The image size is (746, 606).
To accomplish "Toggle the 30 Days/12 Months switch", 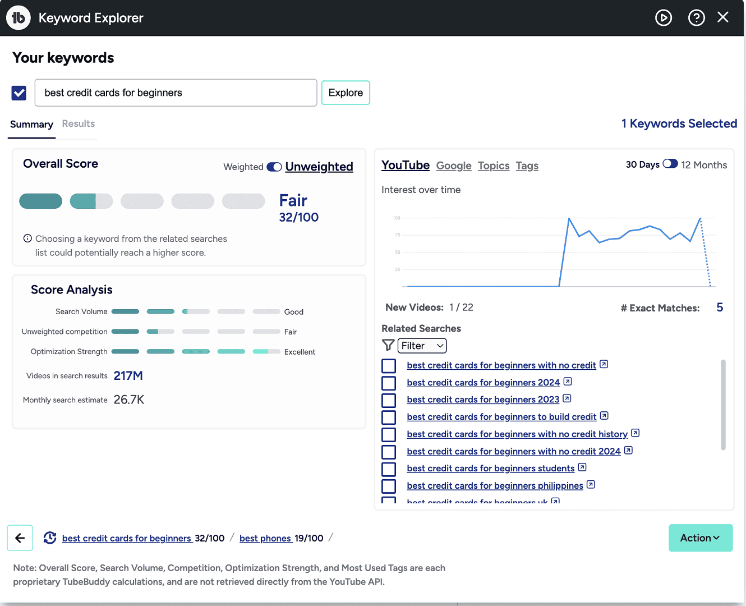I will (x=670, y=164).
